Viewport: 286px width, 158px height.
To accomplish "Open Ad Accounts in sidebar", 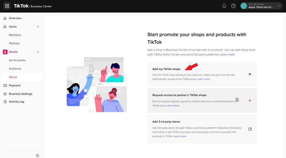I will [17, 60].
